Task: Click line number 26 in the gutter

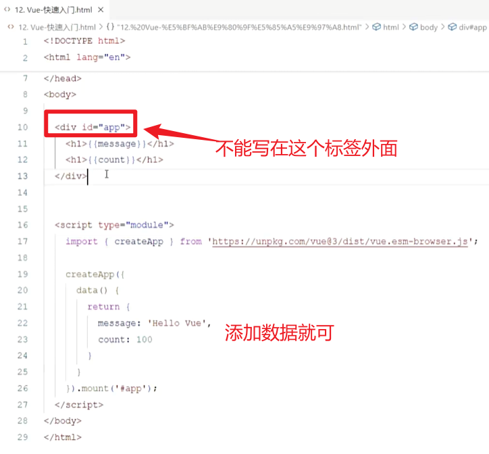Action: pyautogui.click(x=22, y=388)
